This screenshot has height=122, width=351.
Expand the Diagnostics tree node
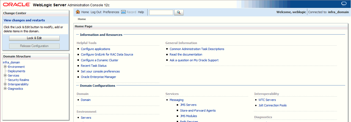(5, 89)
